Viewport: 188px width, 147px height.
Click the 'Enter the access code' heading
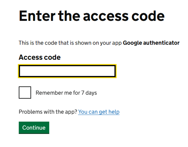(91, 16)
